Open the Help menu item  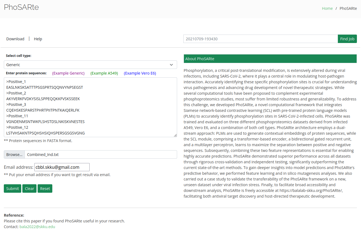click(38, 39)
